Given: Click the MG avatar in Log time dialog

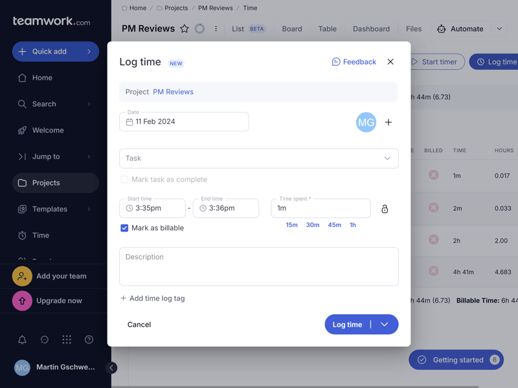Looking at the screenshot, I should pos(366,122).
